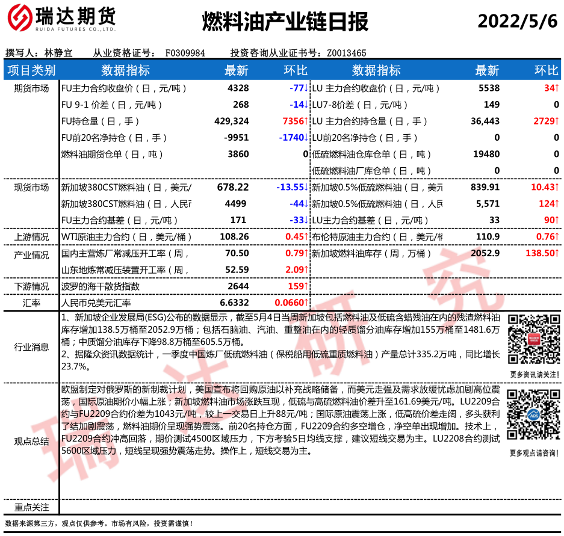Select the 现货市场 category cell
The height and width of the screenshot is (536, 564).
tap(31, 188)
